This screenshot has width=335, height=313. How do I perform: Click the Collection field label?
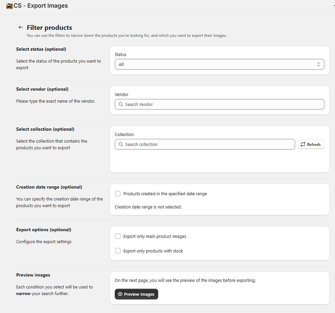pyautogui.click(x=124, y=135)
